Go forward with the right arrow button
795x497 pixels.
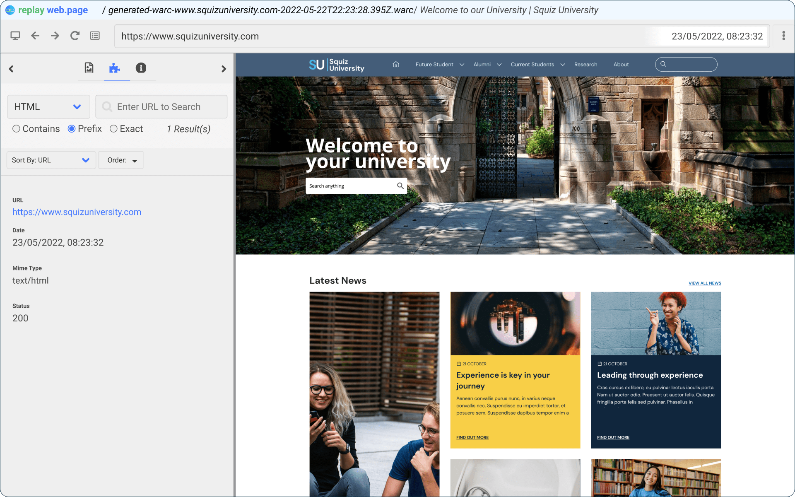[x=55, y=36]
